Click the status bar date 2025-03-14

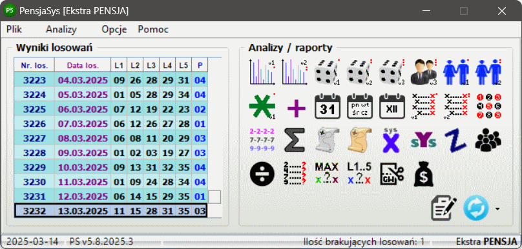click(x=32, y=241)
